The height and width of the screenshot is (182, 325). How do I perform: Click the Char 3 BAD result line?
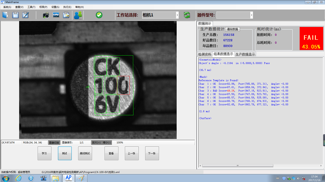(243, 91)
